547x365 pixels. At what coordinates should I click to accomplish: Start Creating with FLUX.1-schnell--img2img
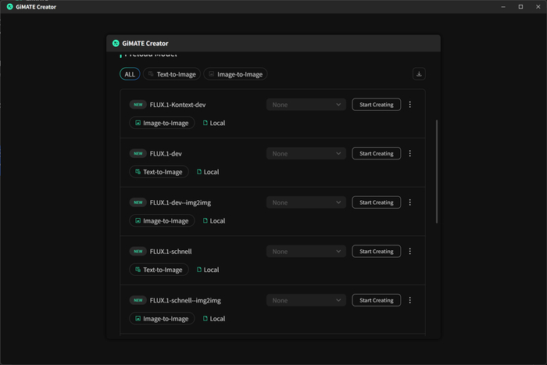[376, 300]
